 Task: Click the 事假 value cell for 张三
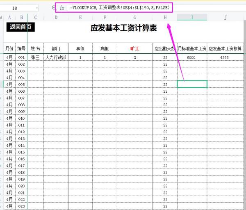[x=80, y=57]
